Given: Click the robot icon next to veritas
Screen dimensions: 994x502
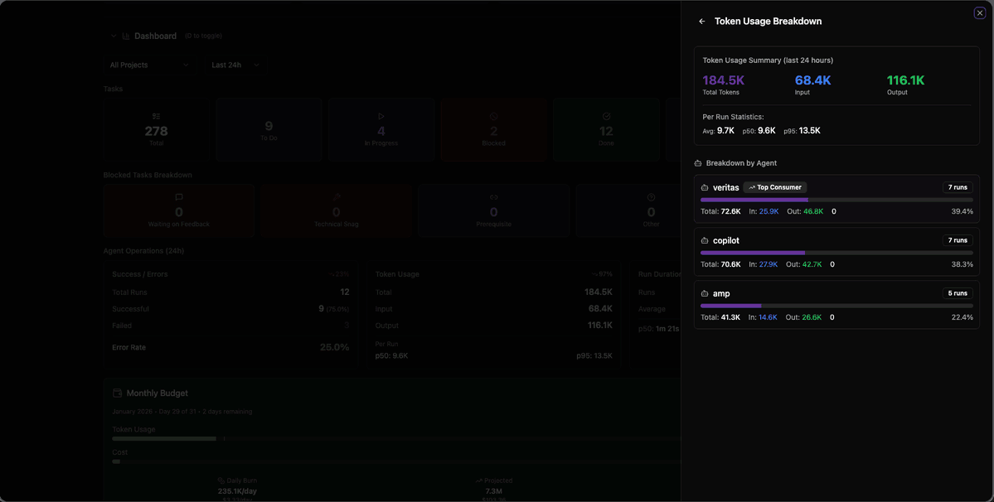Looking at the screenshot, I should pyautogui.click(x=705, y=187).
